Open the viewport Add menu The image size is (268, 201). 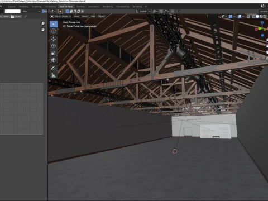click(93, 17)
